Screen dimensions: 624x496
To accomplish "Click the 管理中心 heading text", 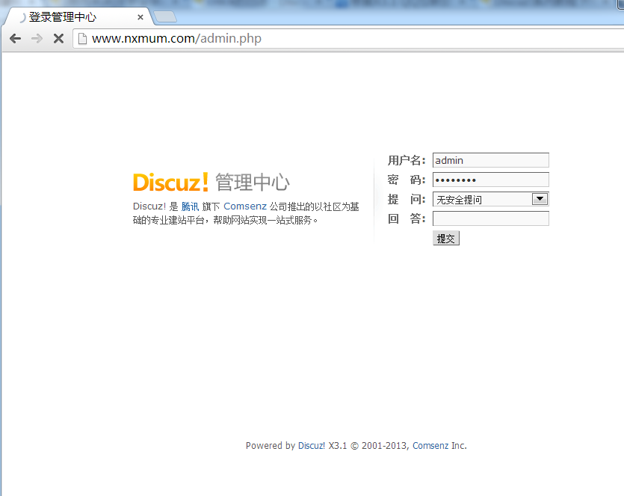I will click(x=253, y=183).
